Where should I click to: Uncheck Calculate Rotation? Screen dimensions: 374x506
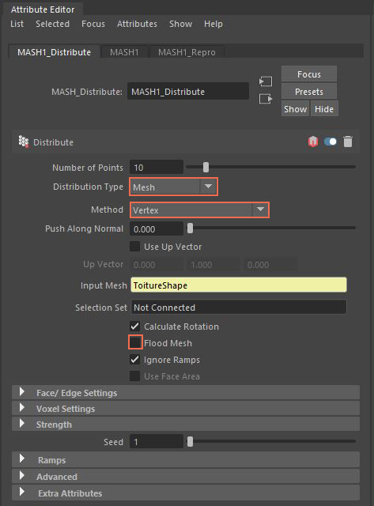(135, 327)
